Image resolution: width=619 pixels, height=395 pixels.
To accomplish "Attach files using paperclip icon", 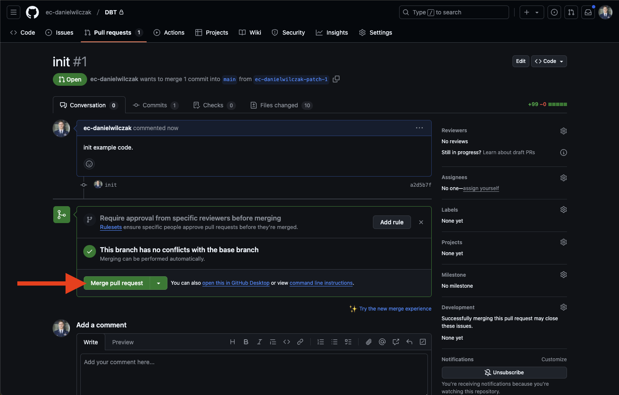I will click(369, 342).
